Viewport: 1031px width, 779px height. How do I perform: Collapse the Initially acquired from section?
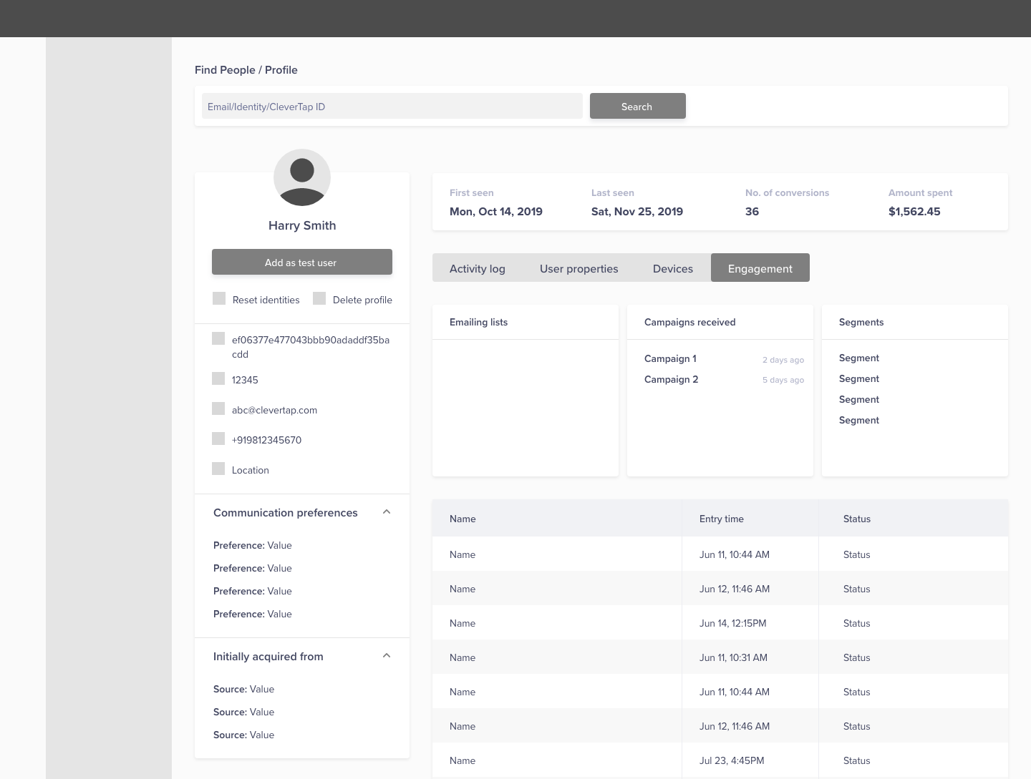tap(387, 656)
